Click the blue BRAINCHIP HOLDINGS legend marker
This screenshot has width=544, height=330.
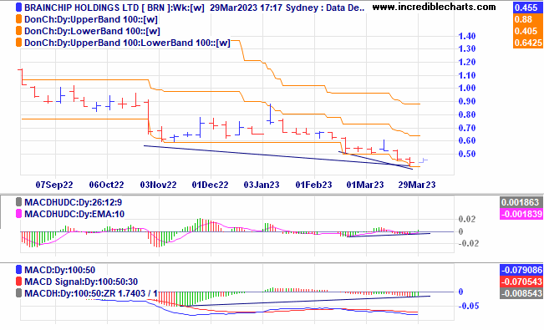tap(18, 7)
